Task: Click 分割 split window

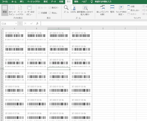Action: point(131,6)
